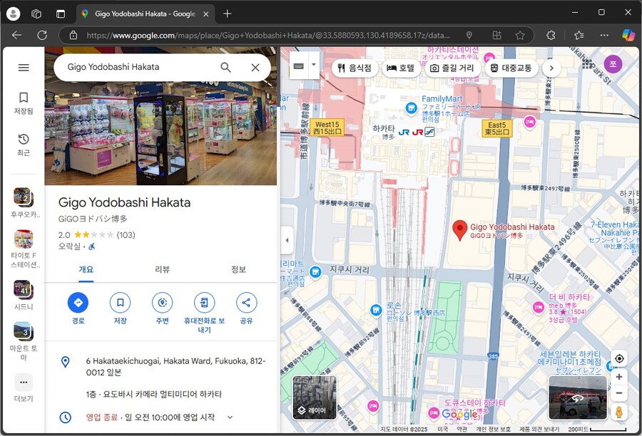Open the purple Google account avatar
Image resolution: width=642 pixels, height=436 pixels.
pyautogui.click(x=613, y=64)
